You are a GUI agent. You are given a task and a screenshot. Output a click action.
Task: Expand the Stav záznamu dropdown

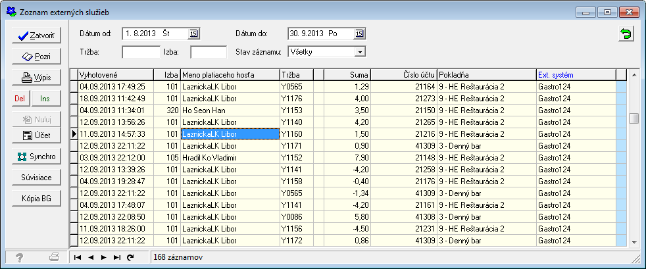coord(359,51)
